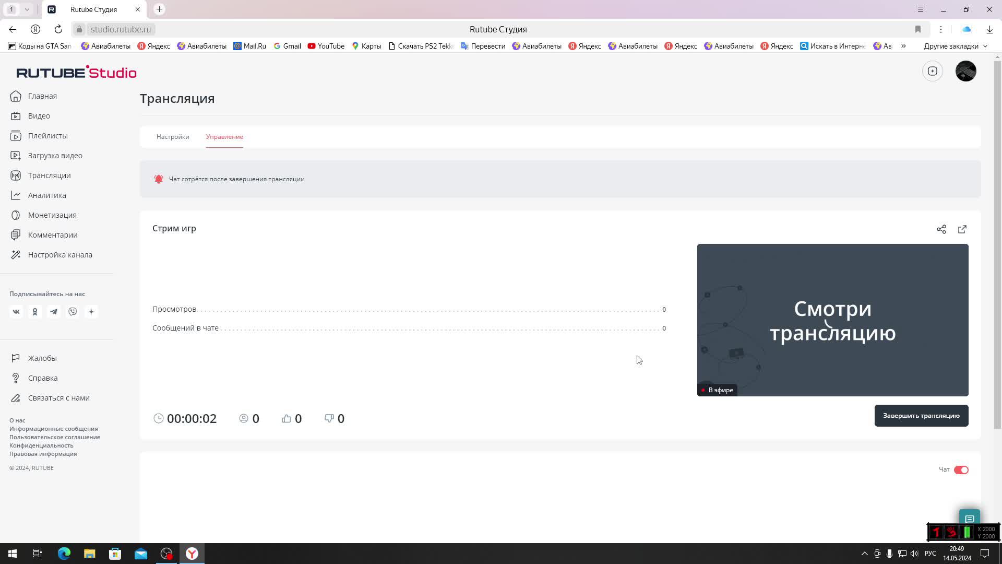
Task: Click the studio.rutube.ru address field
Action: (x=121, y=29)
